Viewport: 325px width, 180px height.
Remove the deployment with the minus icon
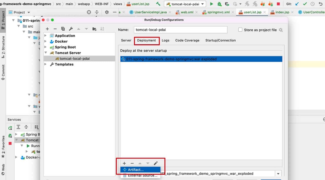coord(132,163)
